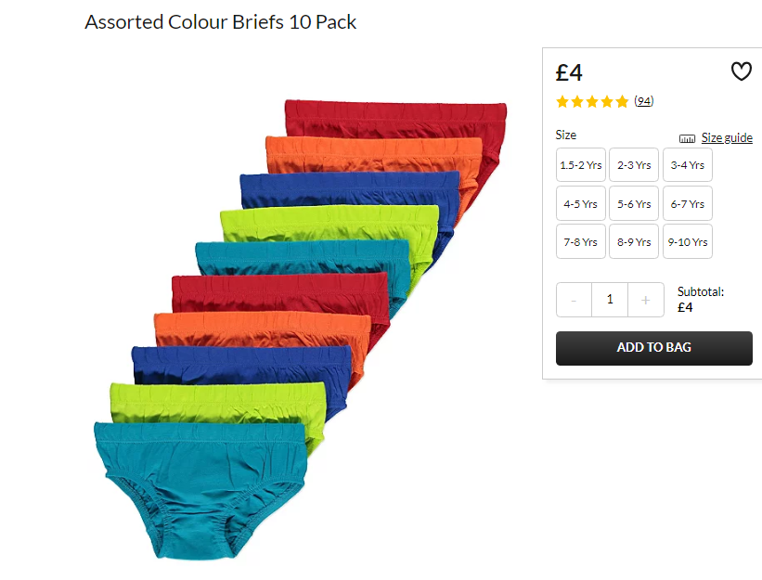The height and width of the screenshot is (580, 762).
Task: Select size 8-9 Yrs
Action: 634,241
